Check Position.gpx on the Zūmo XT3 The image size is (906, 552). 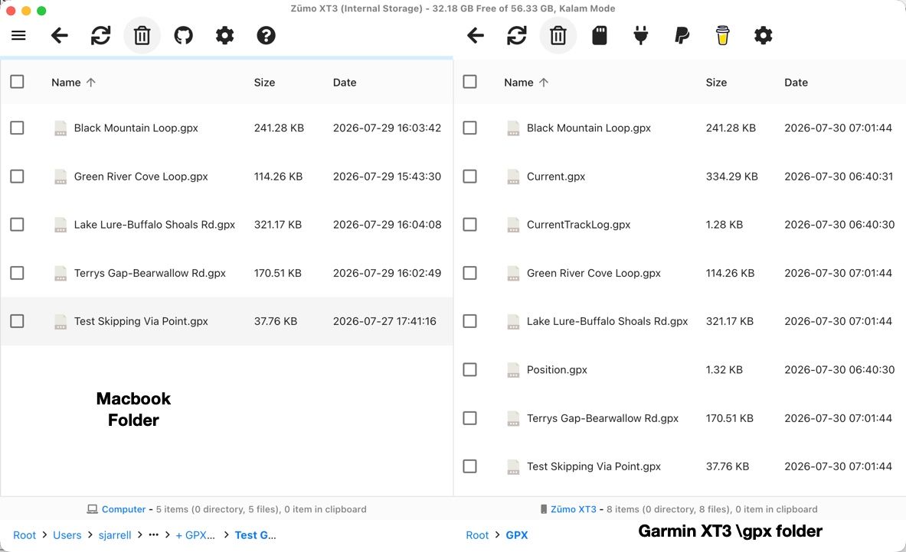pyautogui.click(x=469, y=369)
